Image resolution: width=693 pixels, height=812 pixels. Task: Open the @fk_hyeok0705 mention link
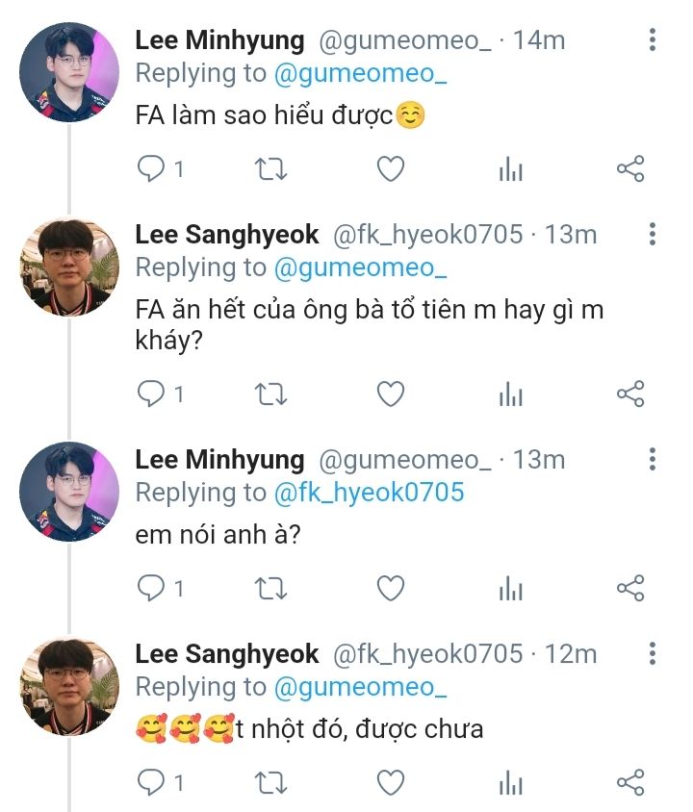point(369,493)
